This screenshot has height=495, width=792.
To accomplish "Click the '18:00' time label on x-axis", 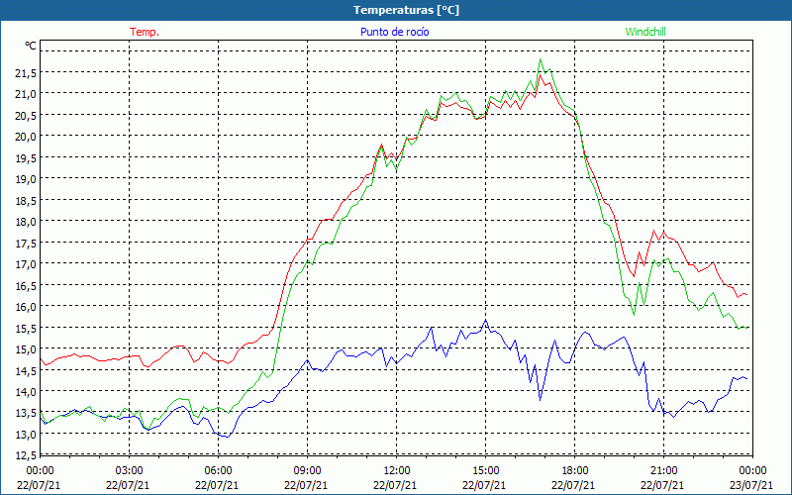I will pyautogui.click(x=574, y=471).
